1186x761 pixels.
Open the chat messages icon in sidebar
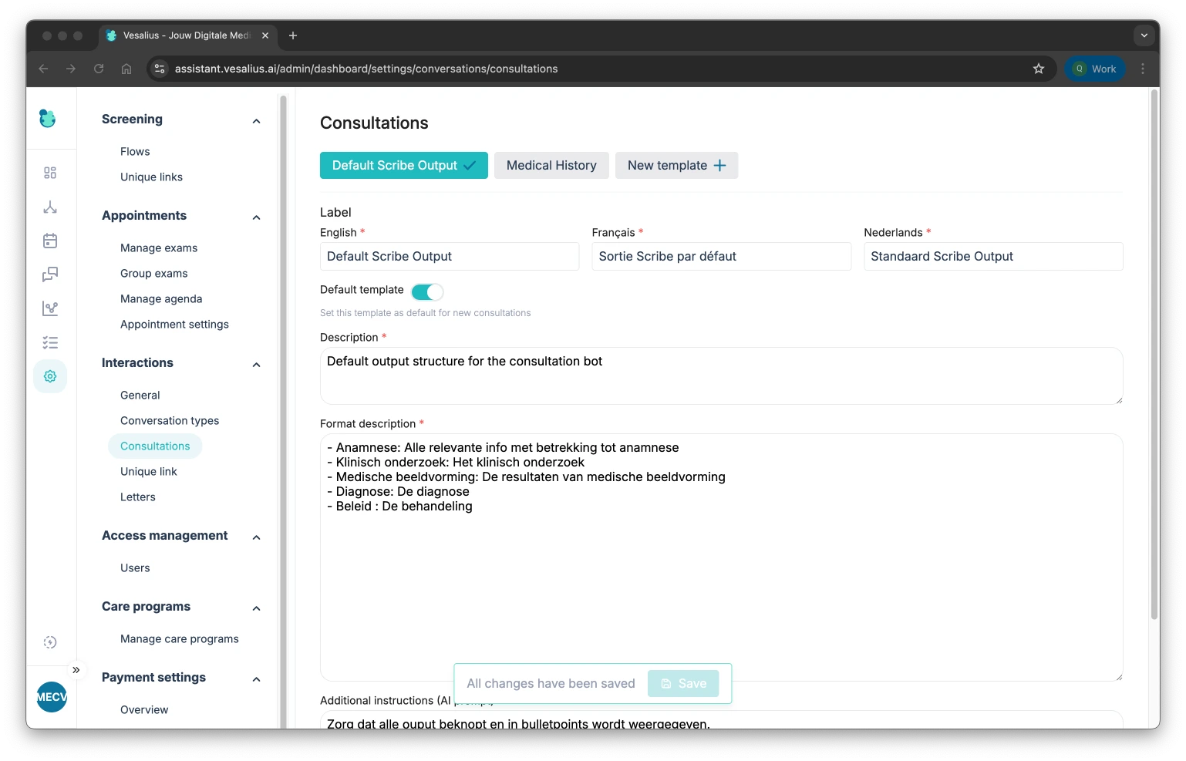[x=50, y=274]
